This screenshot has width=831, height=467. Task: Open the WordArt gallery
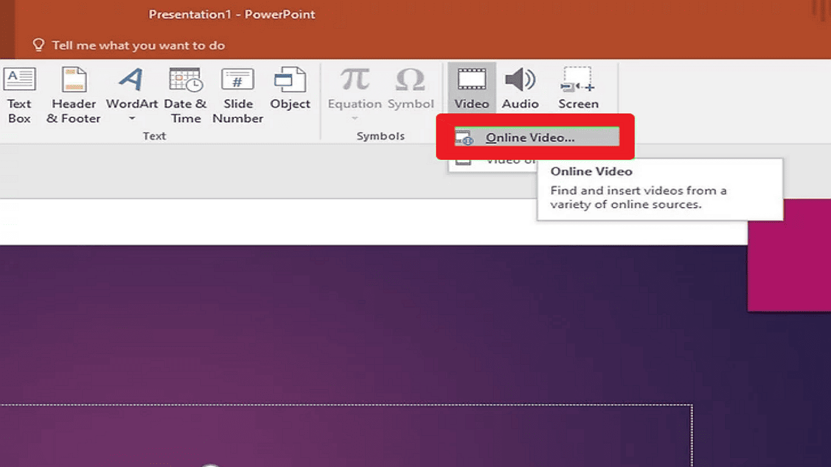click(131, 95)
